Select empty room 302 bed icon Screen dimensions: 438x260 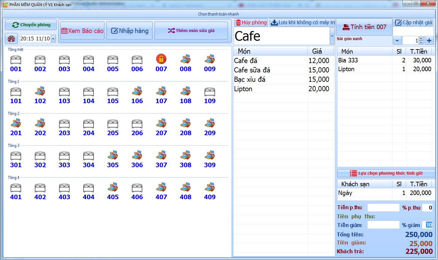tap(40, 156)
